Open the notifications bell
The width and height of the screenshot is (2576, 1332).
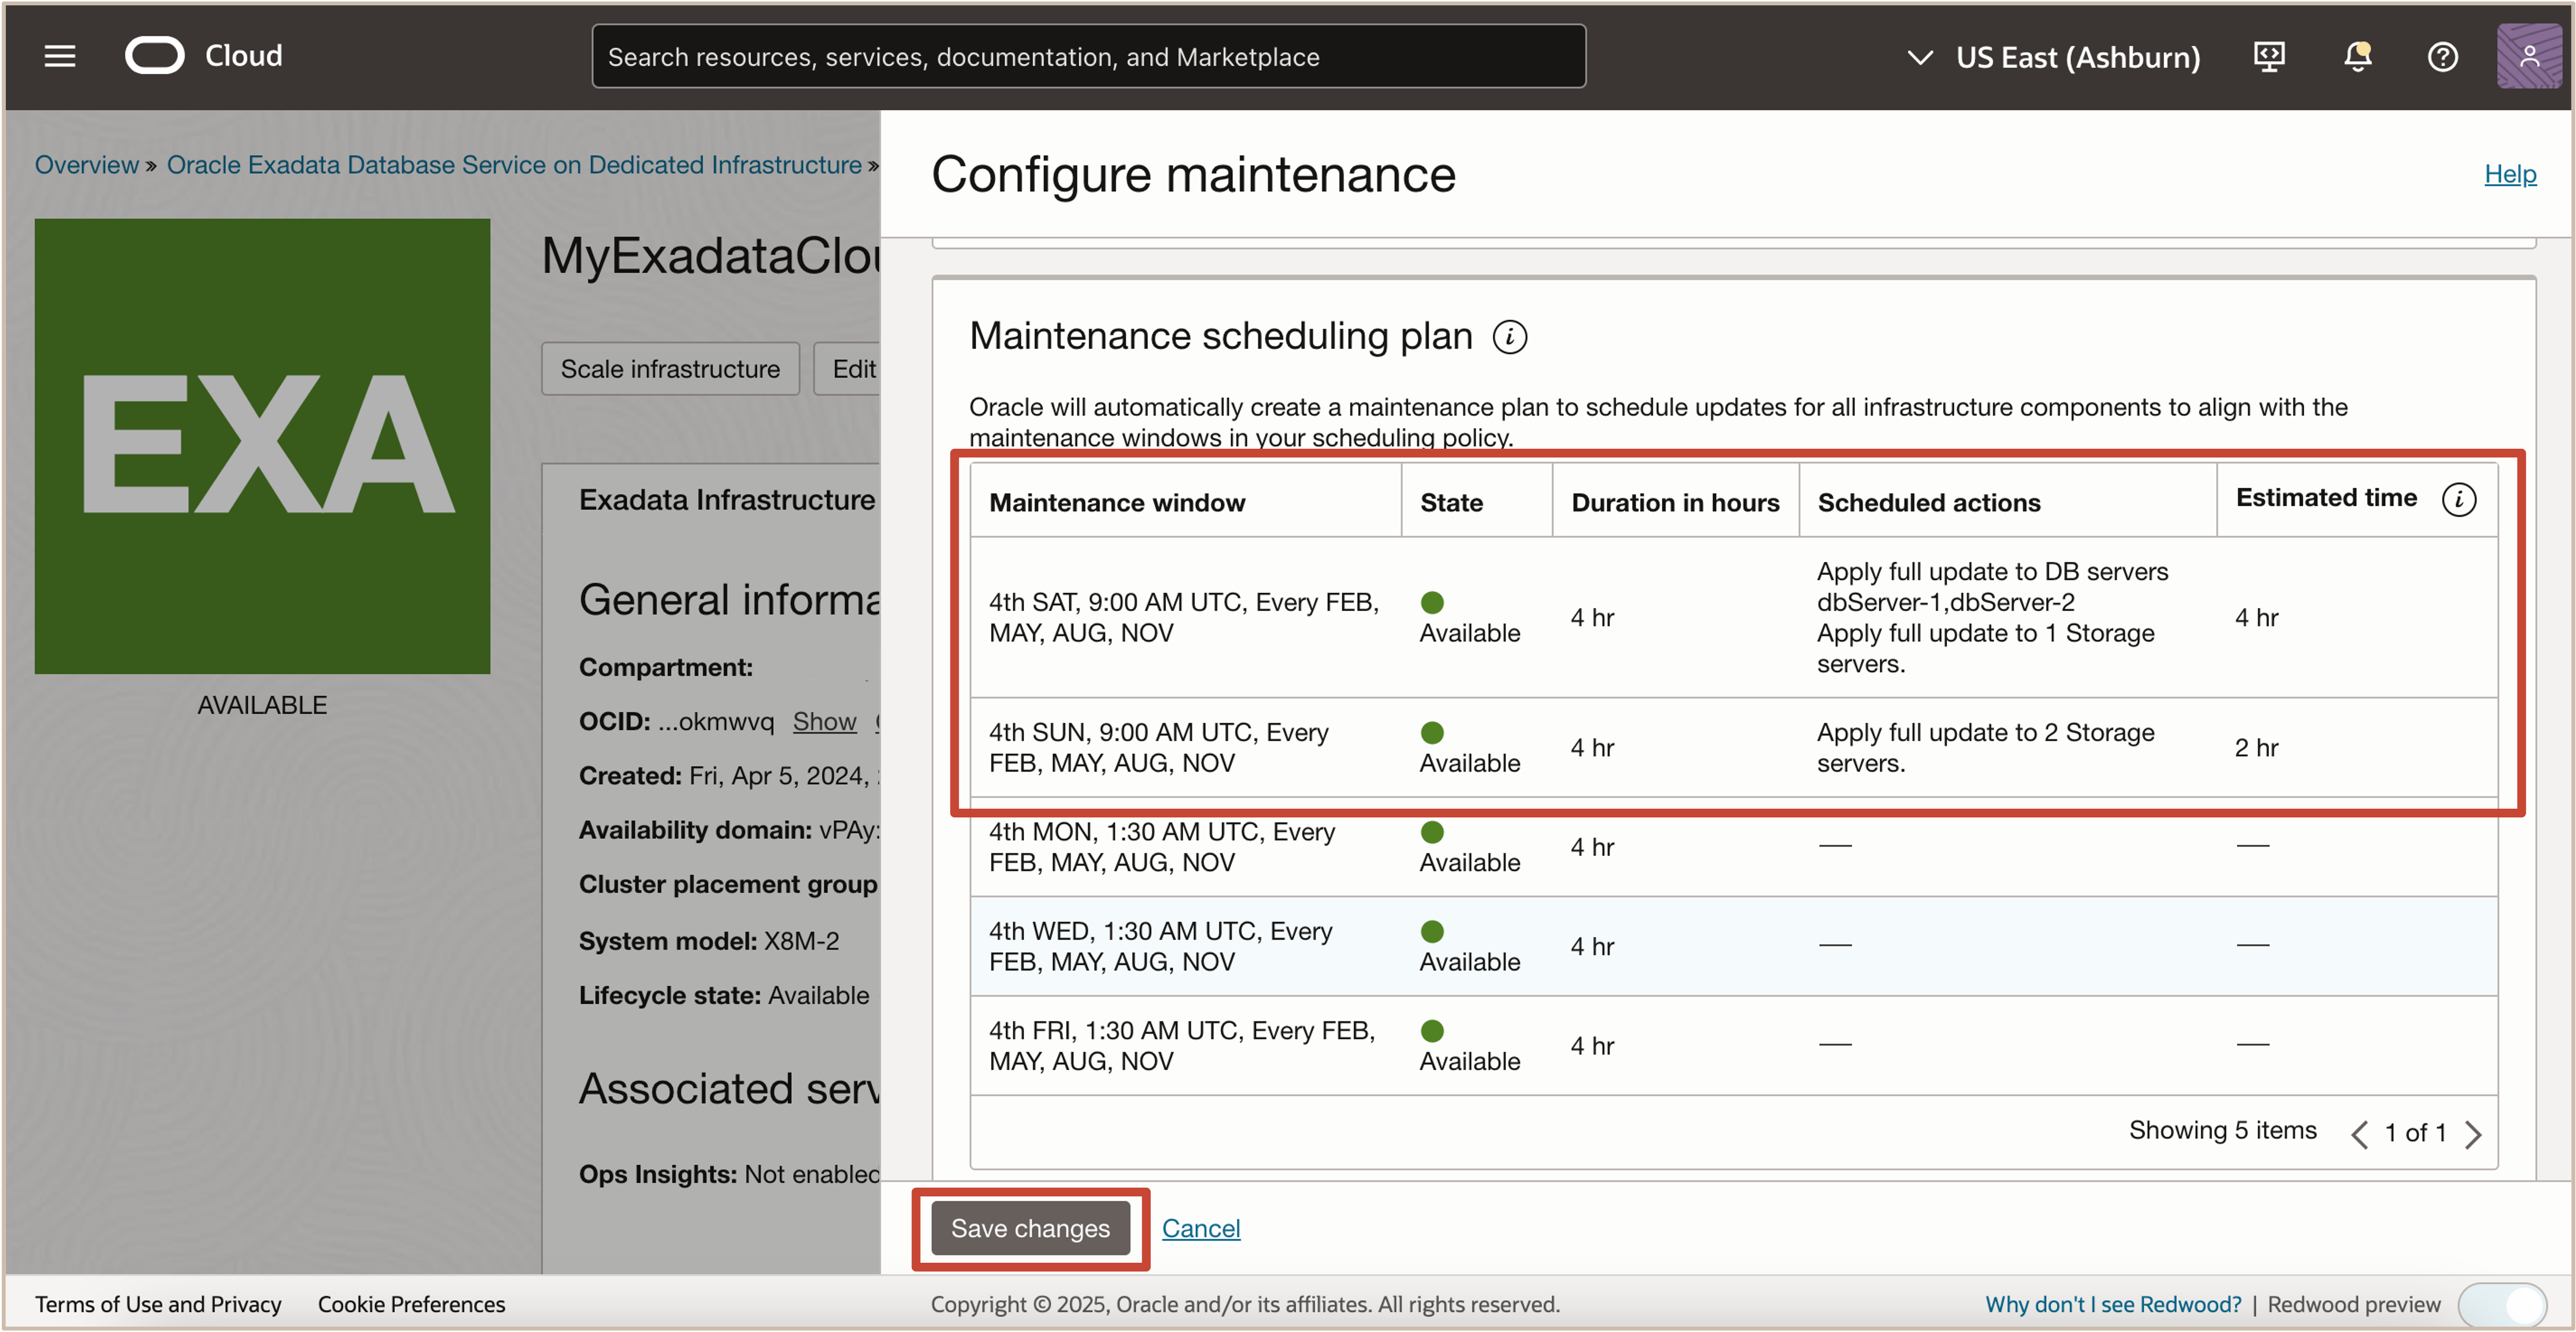click(2357, 57)
